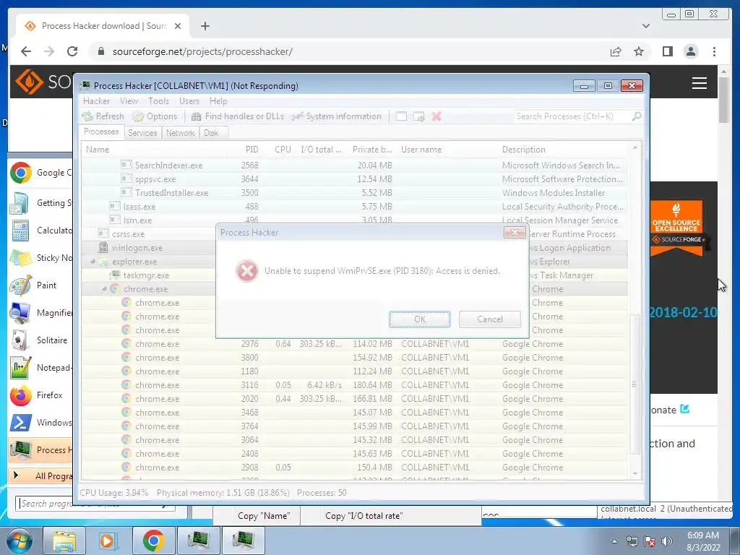Open the View menu in Process Hacker
Screen dimensions: 740x555
click(129, 101)
